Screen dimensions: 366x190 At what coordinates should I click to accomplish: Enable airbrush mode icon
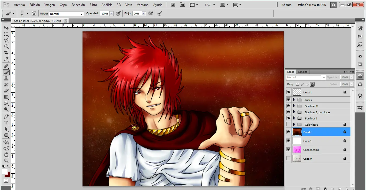click(151, 13)
